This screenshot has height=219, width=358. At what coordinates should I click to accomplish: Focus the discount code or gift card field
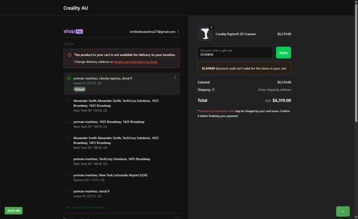click(x=235, y=53)
